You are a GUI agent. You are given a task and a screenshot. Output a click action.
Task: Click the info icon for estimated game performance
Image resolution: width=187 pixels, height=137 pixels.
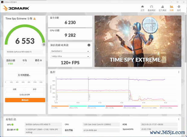[x=89, y=45]
